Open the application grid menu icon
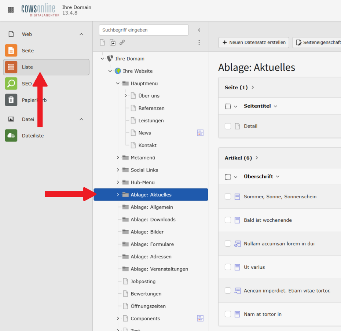This screenshot has height=331, width=341. pyautogui.click(x=11, y=10)
